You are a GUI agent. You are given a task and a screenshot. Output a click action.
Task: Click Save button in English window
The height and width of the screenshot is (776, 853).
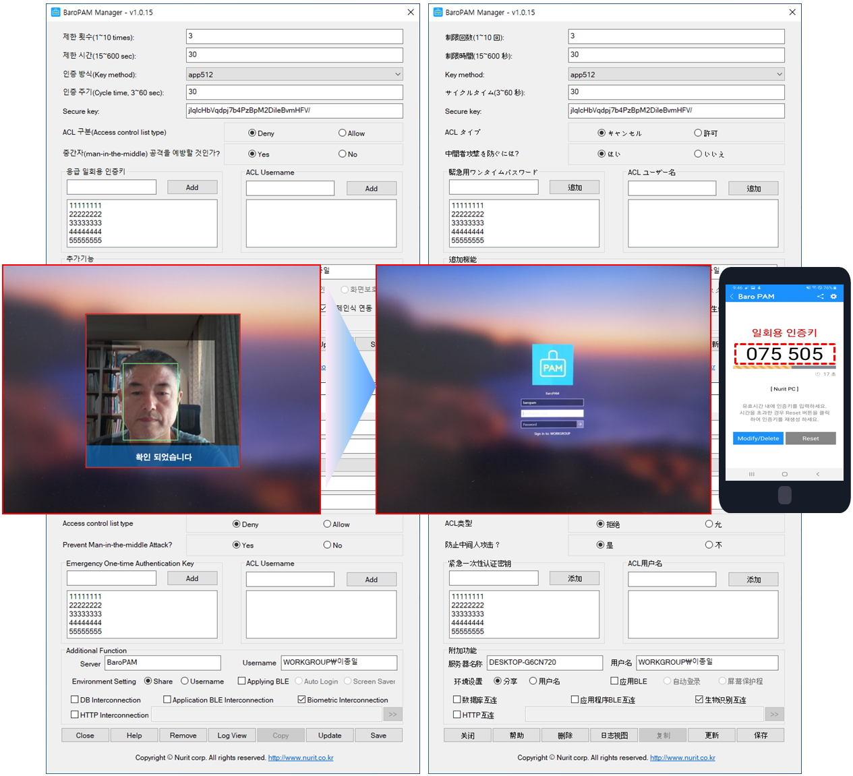click(x=378, y=736)
